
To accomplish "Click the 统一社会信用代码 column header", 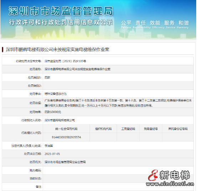I will pos(66,129).
